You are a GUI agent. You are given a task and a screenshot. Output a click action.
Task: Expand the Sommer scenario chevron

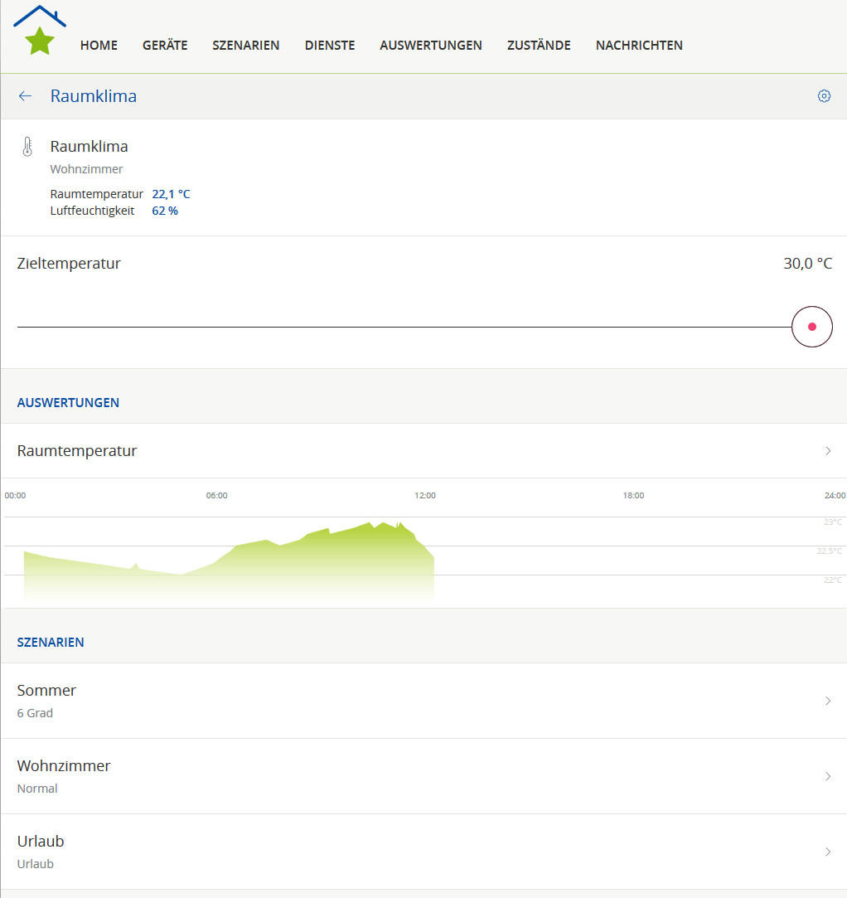tap(828, 701)
